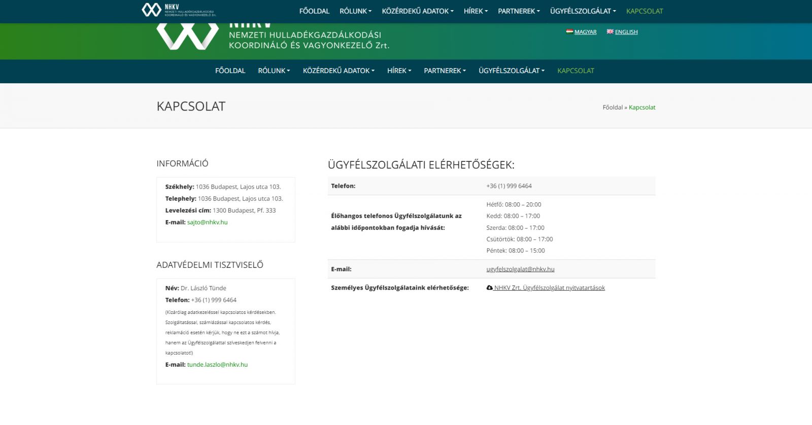Click the name Dr. László Tünde
This screenshot has height=425, width=812.
coord(204,288)
